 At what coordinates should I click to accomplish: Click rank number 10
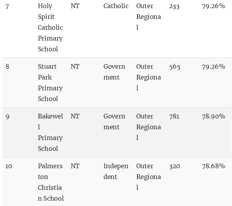(x=8, y=166)
